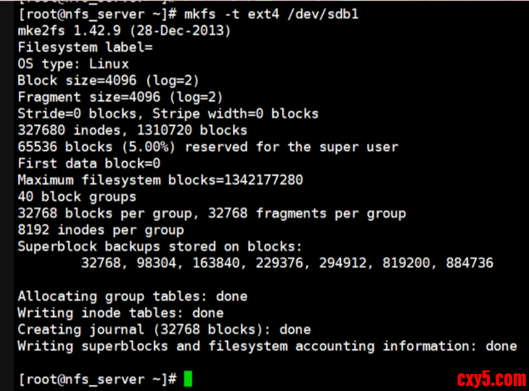The width and height of the screenshot is (529, 391).
Task: Click the 8192 inodes per group line
Action: (x=100, y=230)
